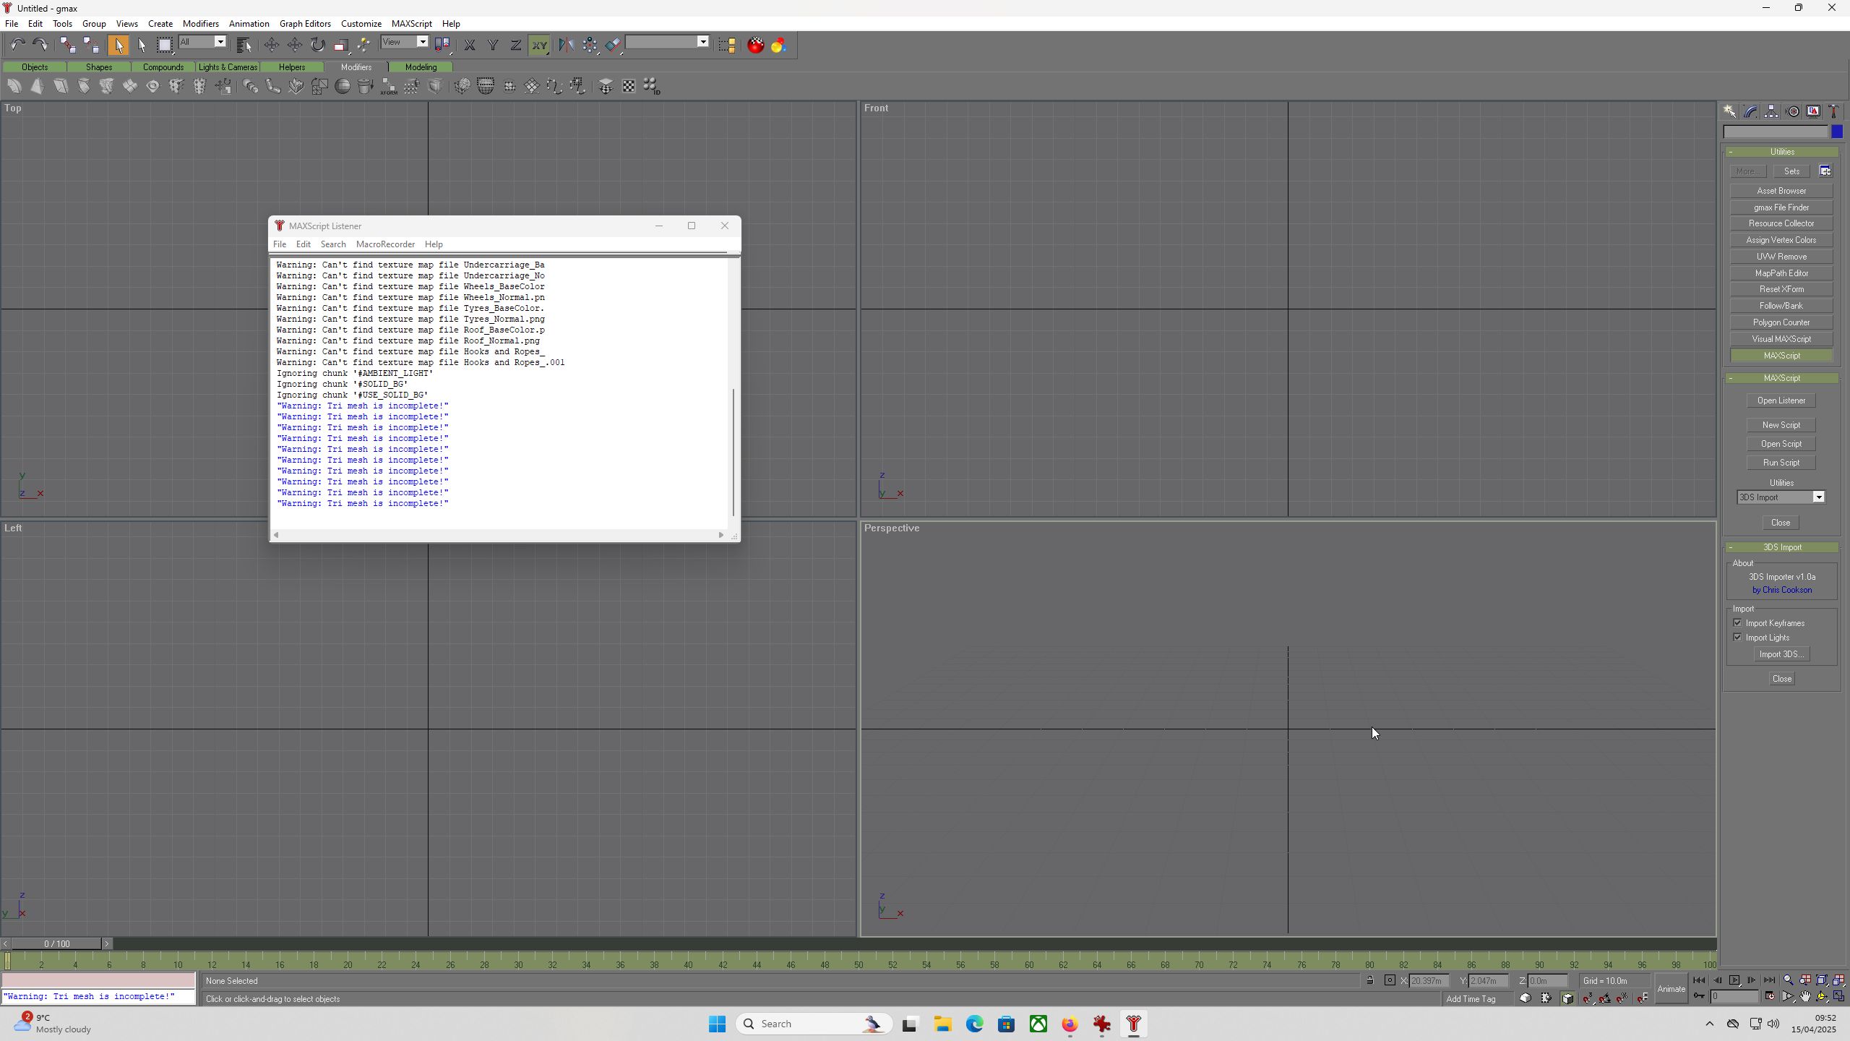Open the gmax Material Editor red sphere
Viewport: 1850px width, 1041px height.
pyautogui.click(x=755, y=45)
